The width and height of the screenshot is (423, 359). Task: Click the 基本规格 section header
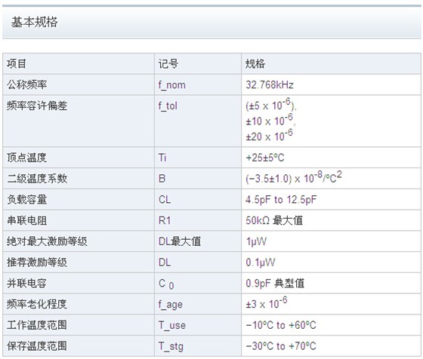click(x=34, y=22)
